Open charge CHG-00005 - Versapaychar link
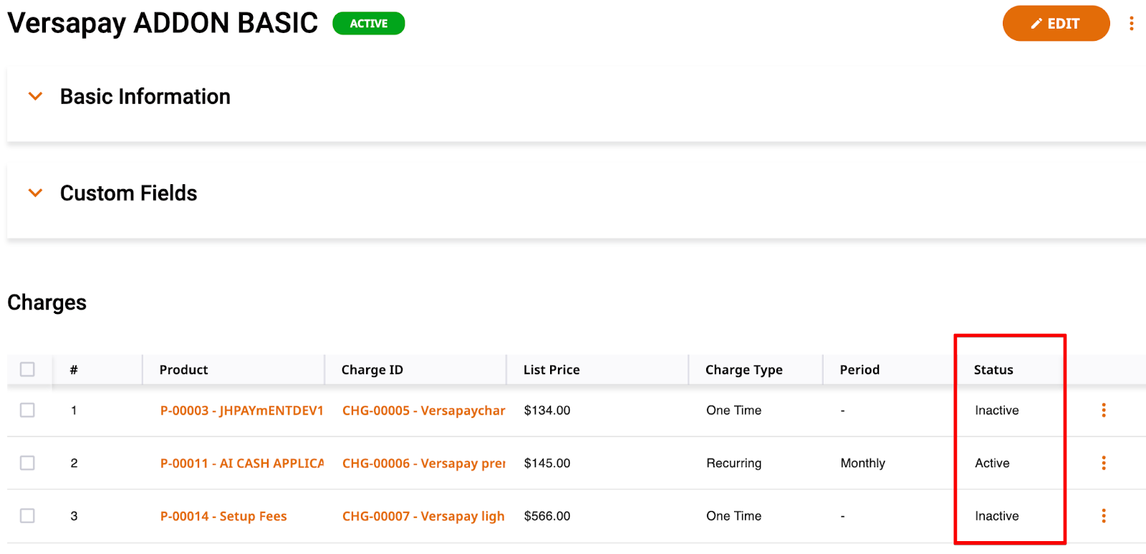1146x554 pixels. [x=423, y=411]
